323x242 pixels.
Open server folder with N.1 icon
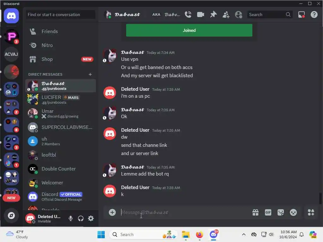[x=11, y=178]
